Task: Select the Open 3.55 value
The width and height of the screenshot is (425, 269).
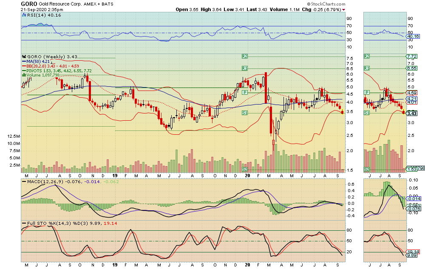Action: (187, 9)
